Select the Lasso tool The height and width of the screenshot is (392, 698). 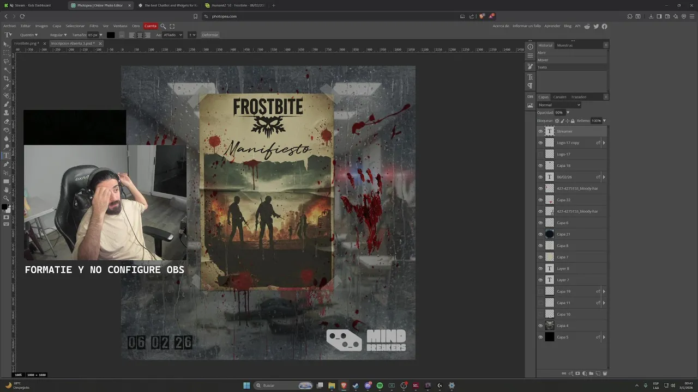pos(7,62)
